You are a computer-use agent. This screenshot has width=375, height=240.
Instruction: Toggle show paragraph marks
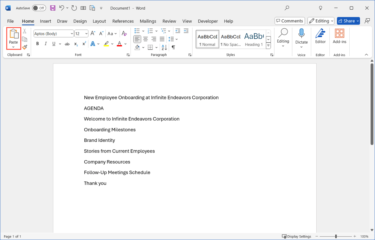pos(173,47)
